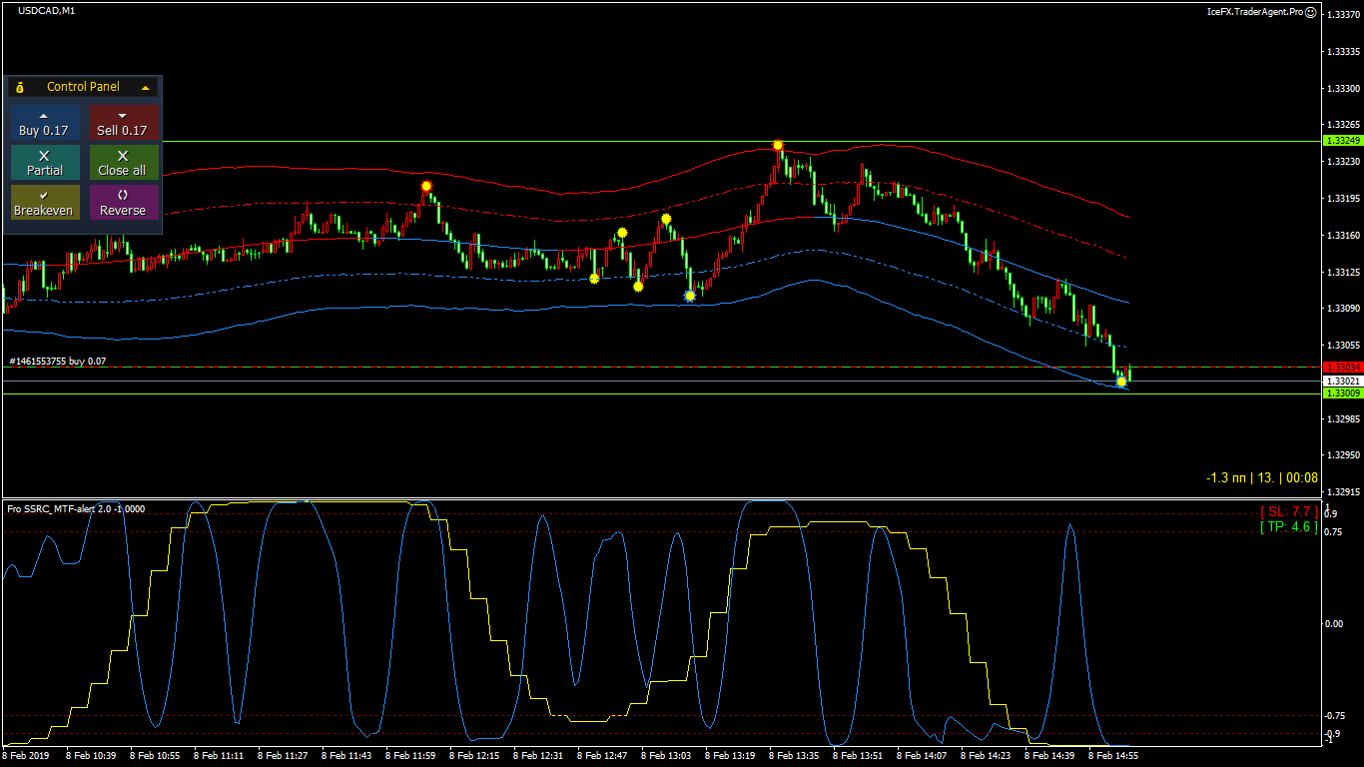Click the 8 Feb 11:59 time label
This screenshot has width=1364, height=767.
(x=410, y=756)
